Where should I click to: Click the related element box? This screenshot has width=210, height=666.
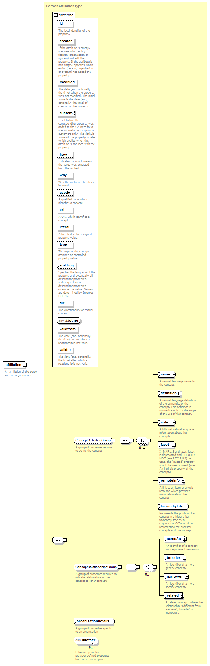click(x=173, y=596)
